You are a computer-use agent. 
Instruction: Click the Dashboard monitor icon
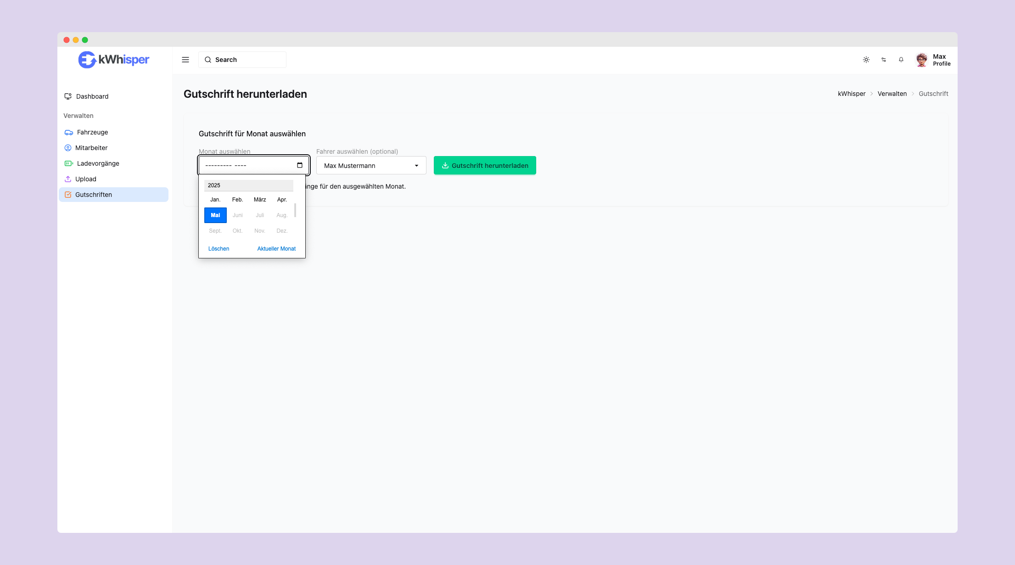68,96
